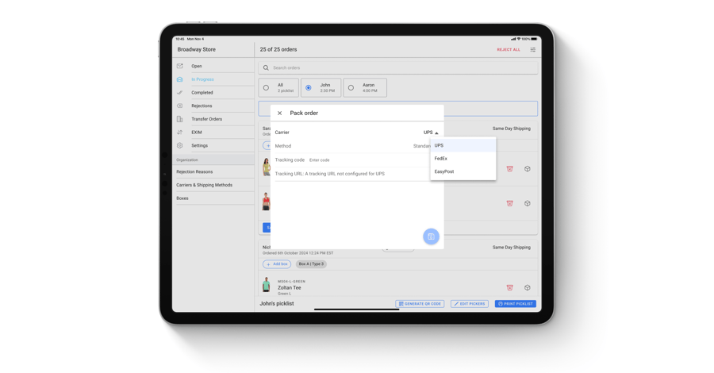Viewport: 714px width, 373px height.
Task: Click the box icon for Zoltan Tee
Action: 528,287
